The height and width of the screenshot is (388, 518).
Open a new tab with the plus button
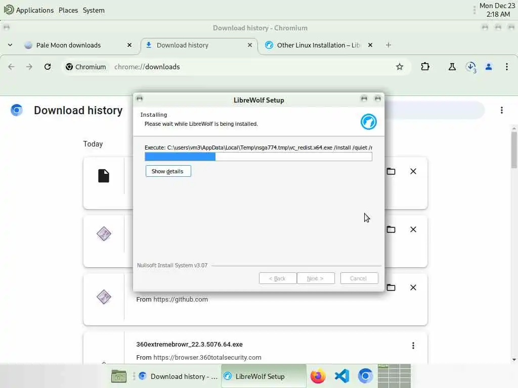click(x=388, y=45)
